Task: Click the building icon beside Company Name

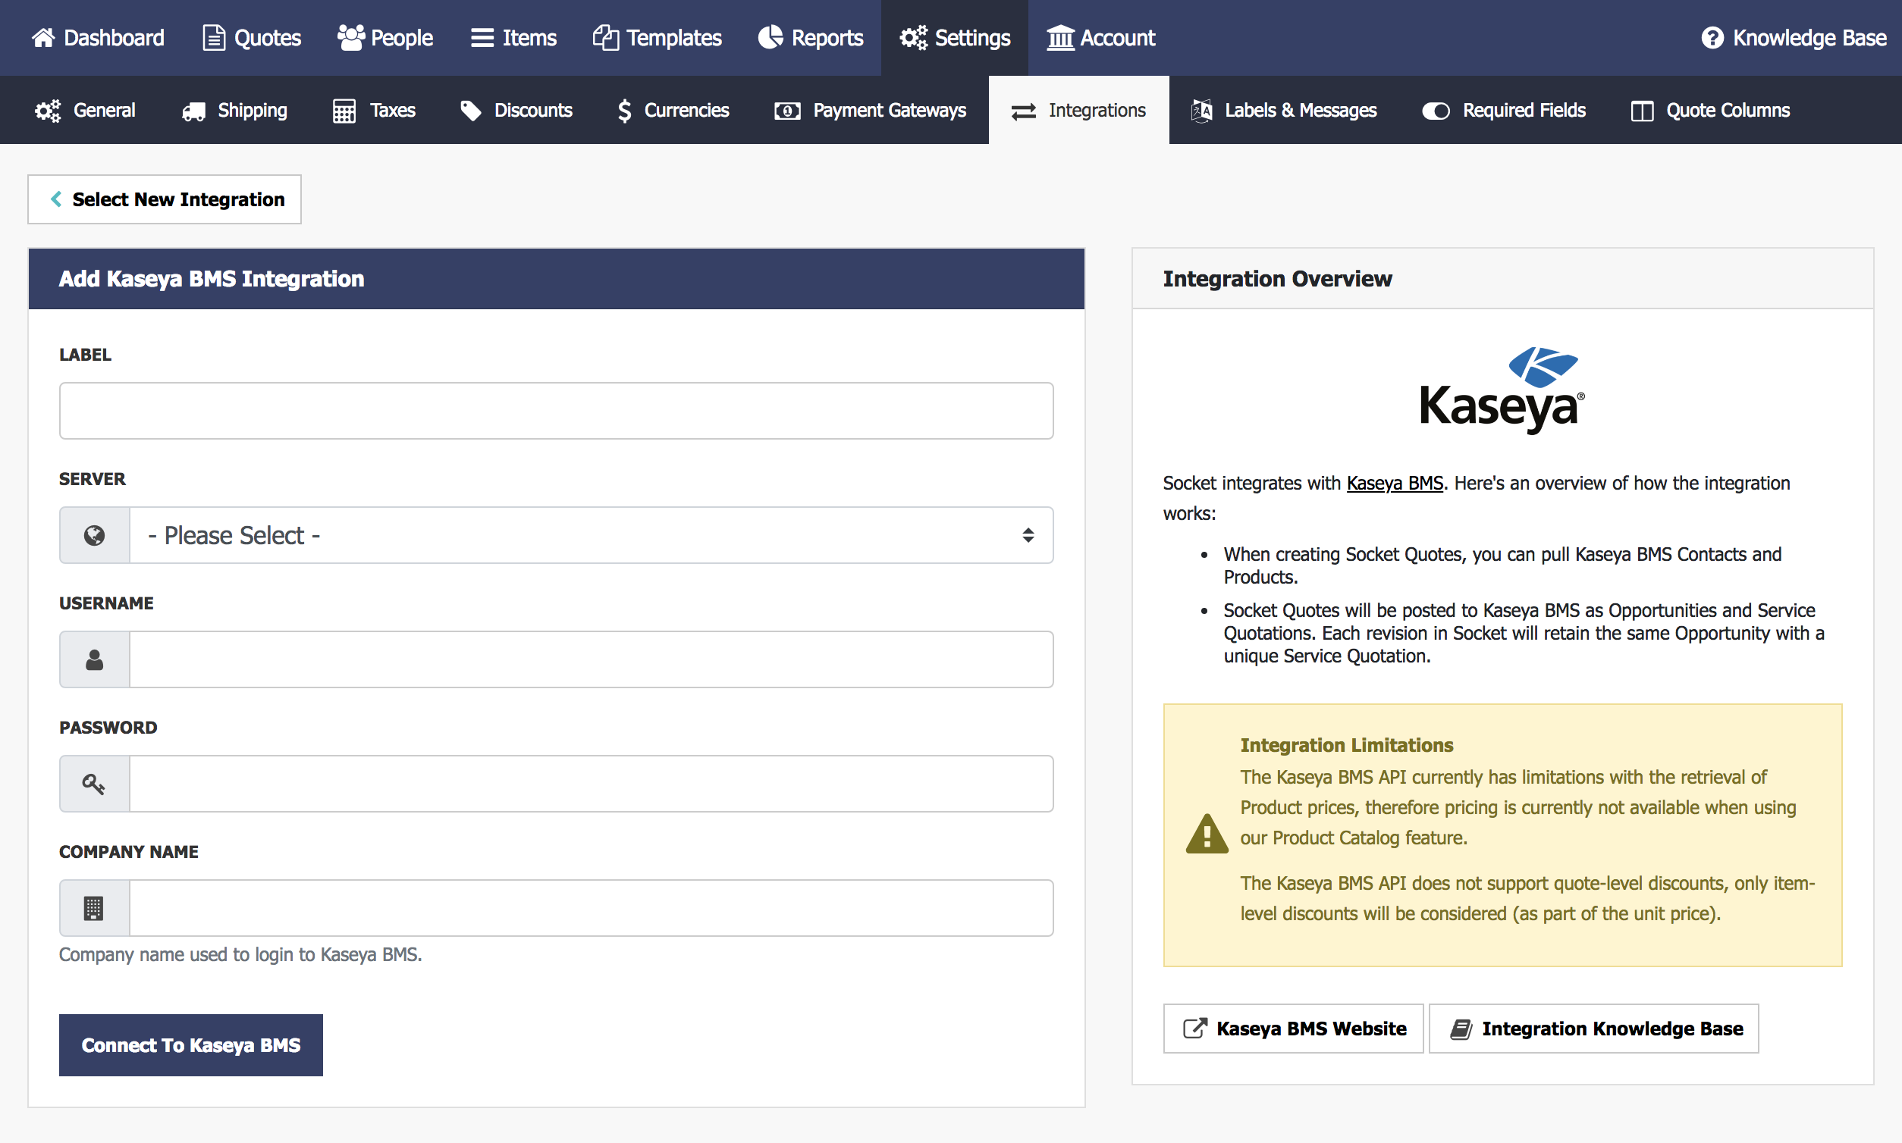Action: [94, 908]
